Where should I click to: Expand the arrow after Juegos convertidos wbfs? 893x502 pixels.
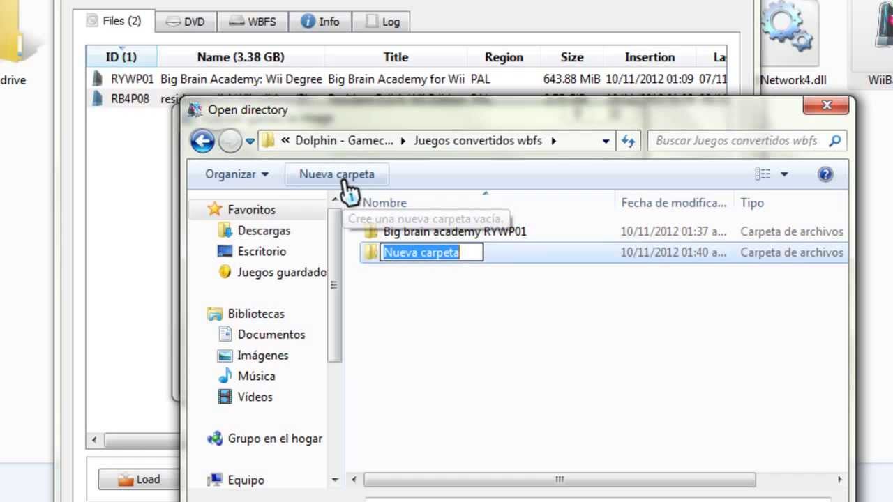tap(553, 141)
